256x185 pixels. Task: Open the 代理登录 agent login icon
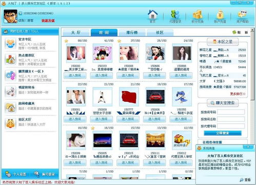(175, 16)
